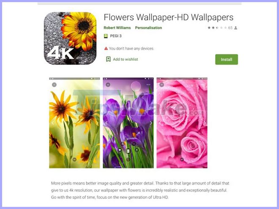Click the download icon in crocus screenshot
Viewport: 279px width, 209px height.
coord(137,150)
